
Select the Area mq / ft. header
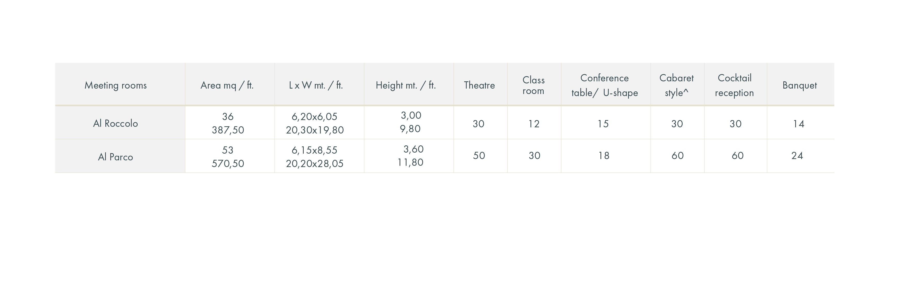point(227,85)
